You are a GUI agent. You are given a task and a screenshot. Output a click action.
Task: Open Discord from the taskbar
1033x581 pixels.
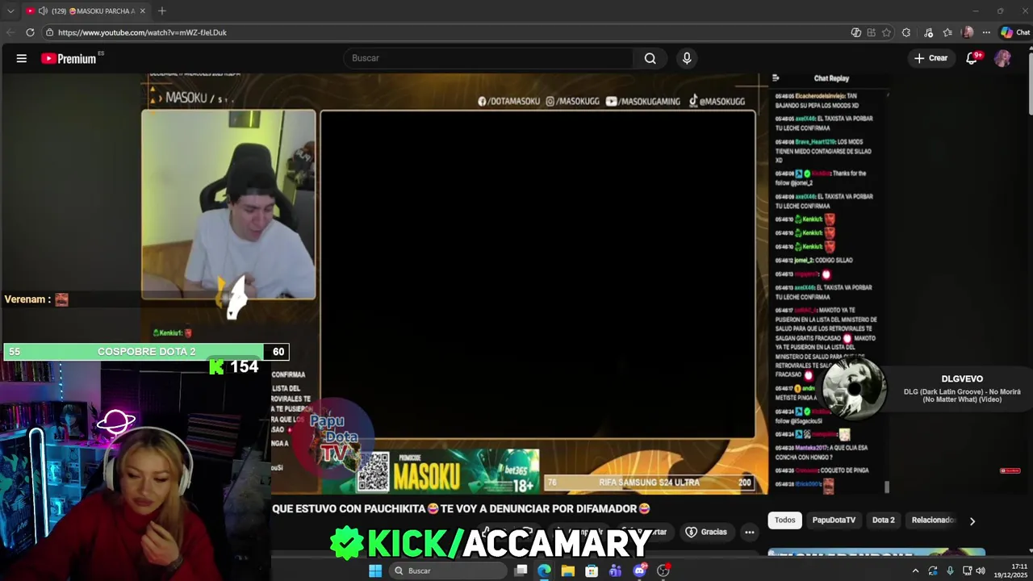click(x=640, y=571)
